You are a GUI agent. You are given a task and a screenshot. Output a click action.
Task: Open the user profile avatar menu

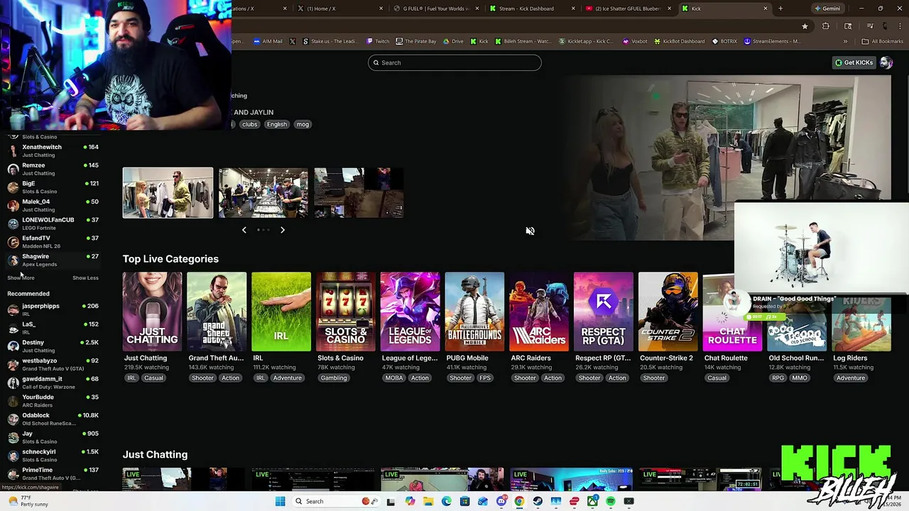[886, 62]
